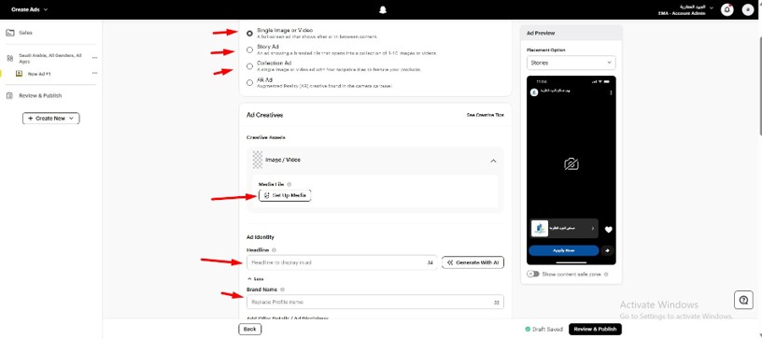Open the Create New dropdown button
This screenshot has width=762, height=339.
pyautogui.click(x=51, y=118)
